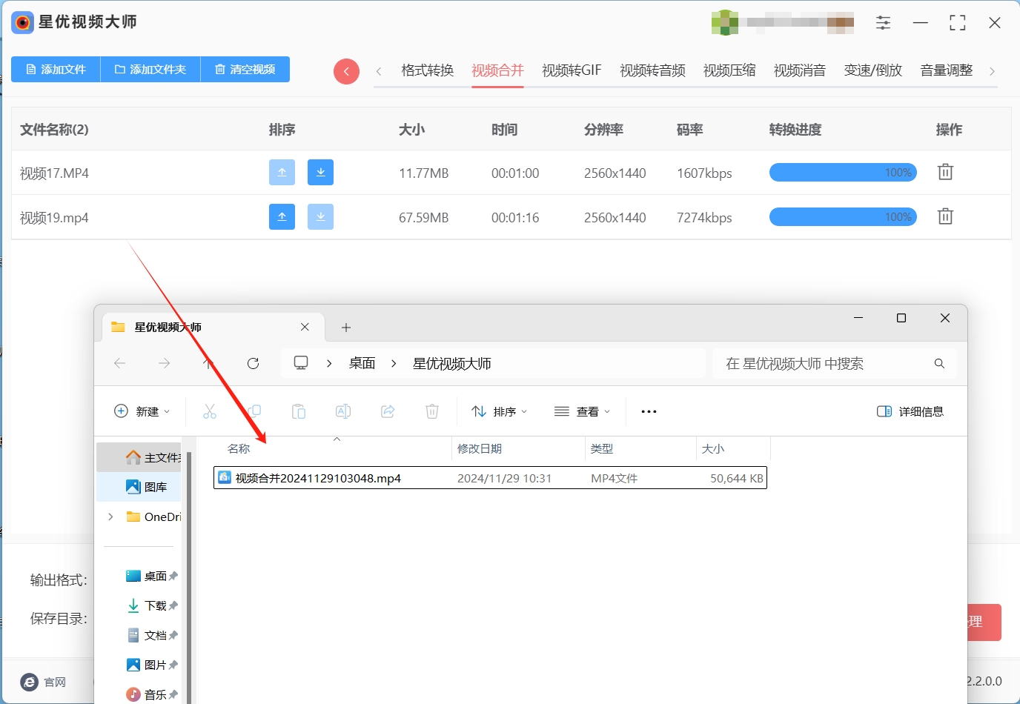1020x704 pixels.
Task: Open the See more ellipsis menu
Action: [x=649, y=411]
